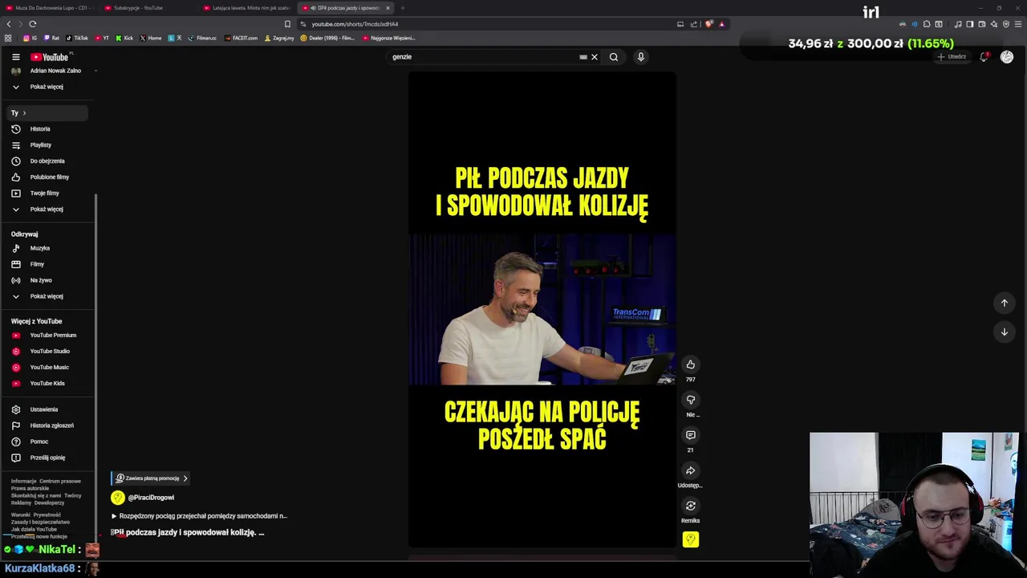
Task: Open the Brave shields icon
Action: [x=708, y=24]
